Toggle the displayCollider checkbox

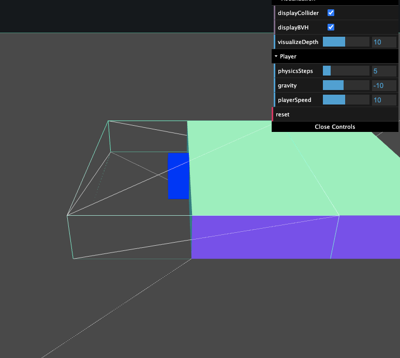coord(331,13)
